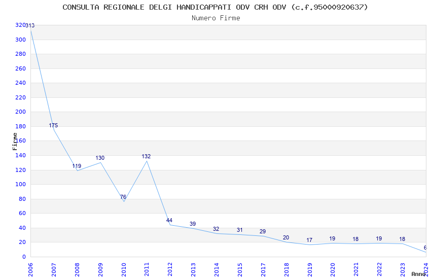This screenshot has width=431, height=279.
Task: Click the y-axis value 220
Action: (x=21, y=97)
